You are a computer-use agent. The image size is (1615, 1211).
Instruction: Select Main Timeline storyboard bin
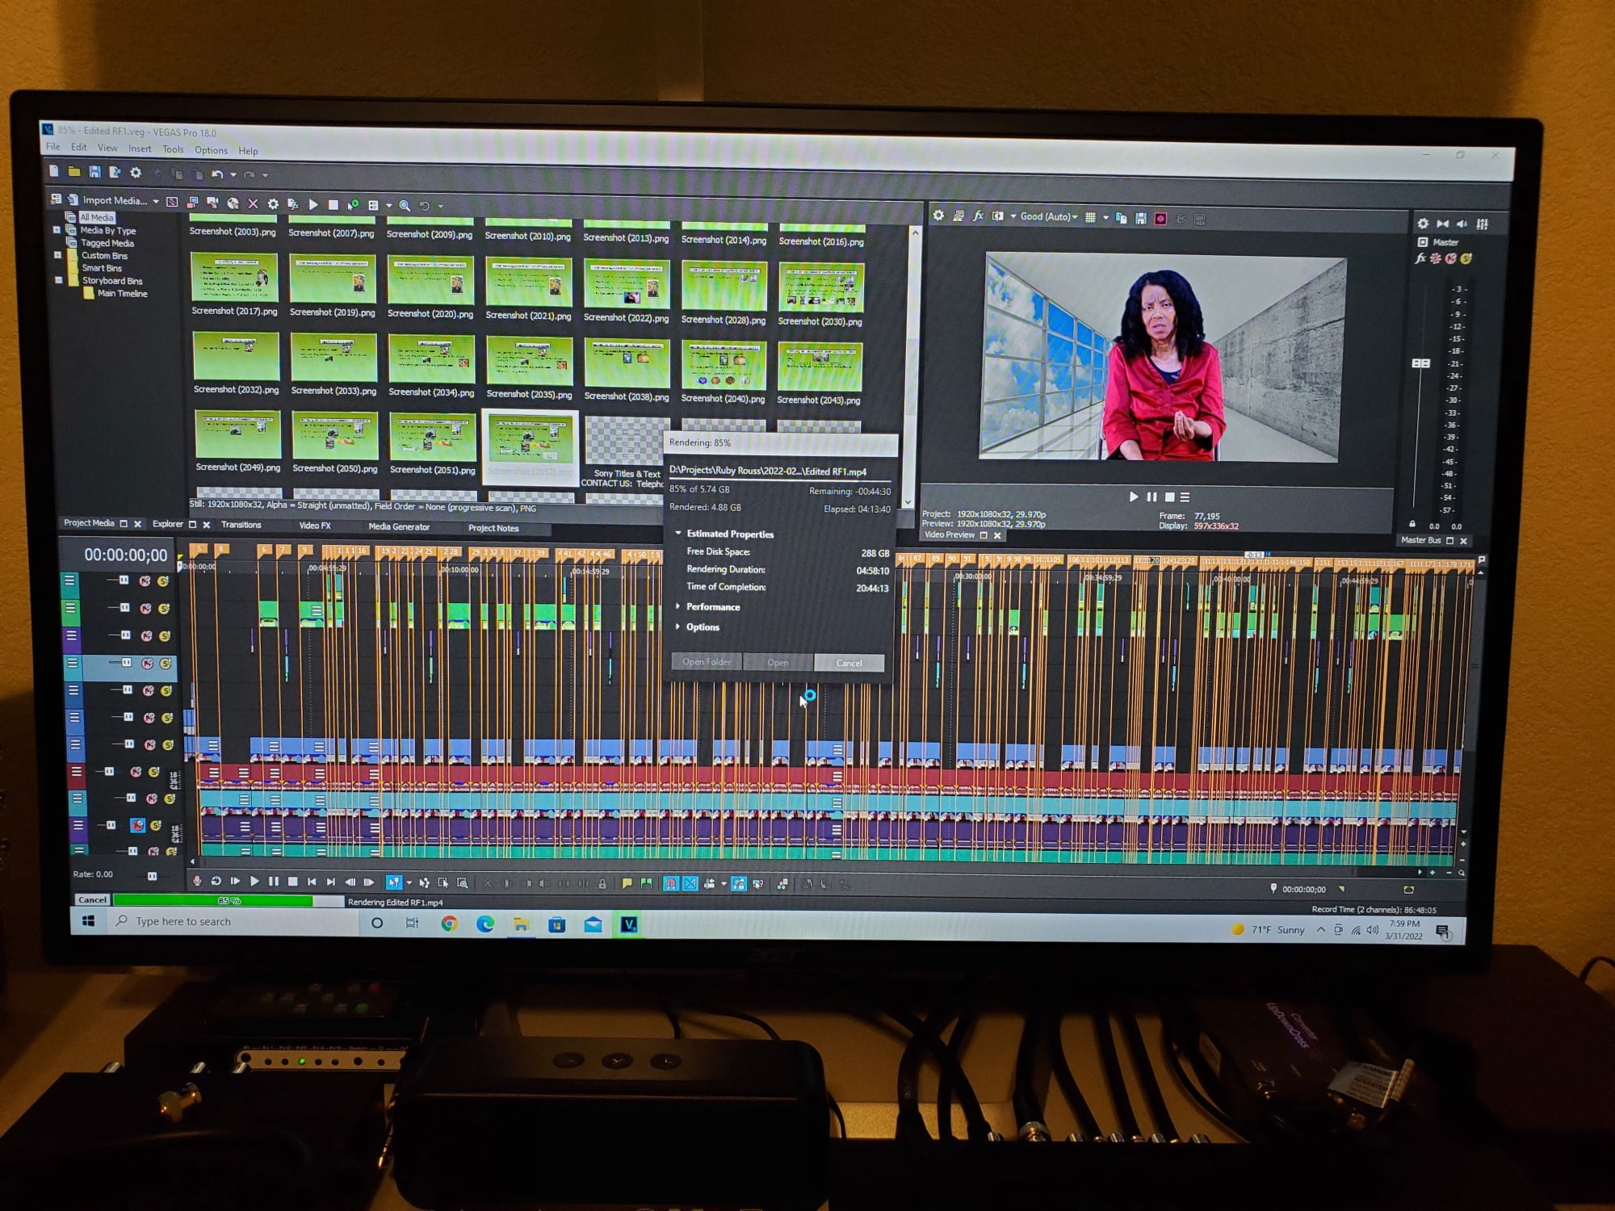(122, 293)
